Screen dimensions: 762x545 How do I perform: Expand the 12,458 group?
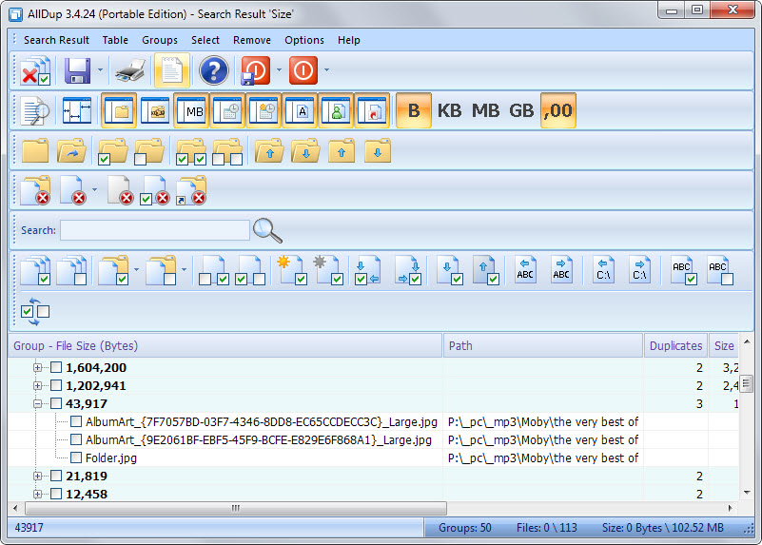[37, 494]
